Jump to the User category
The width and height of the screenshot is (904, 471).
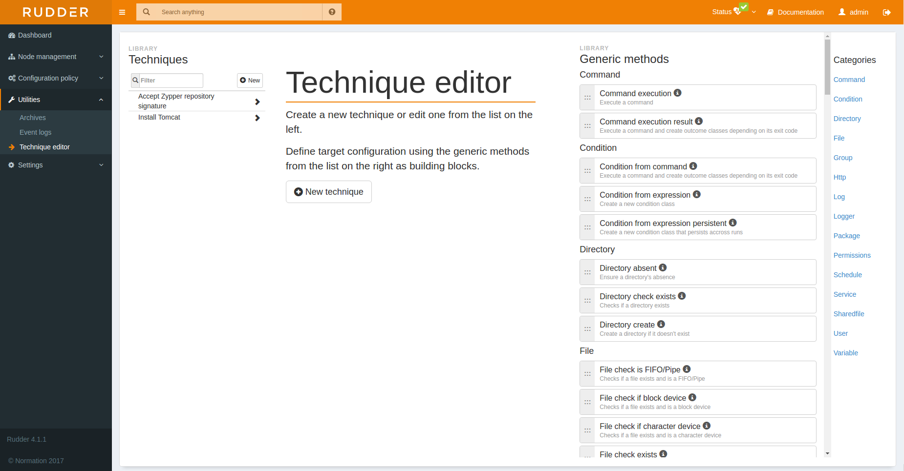(840, 333)
